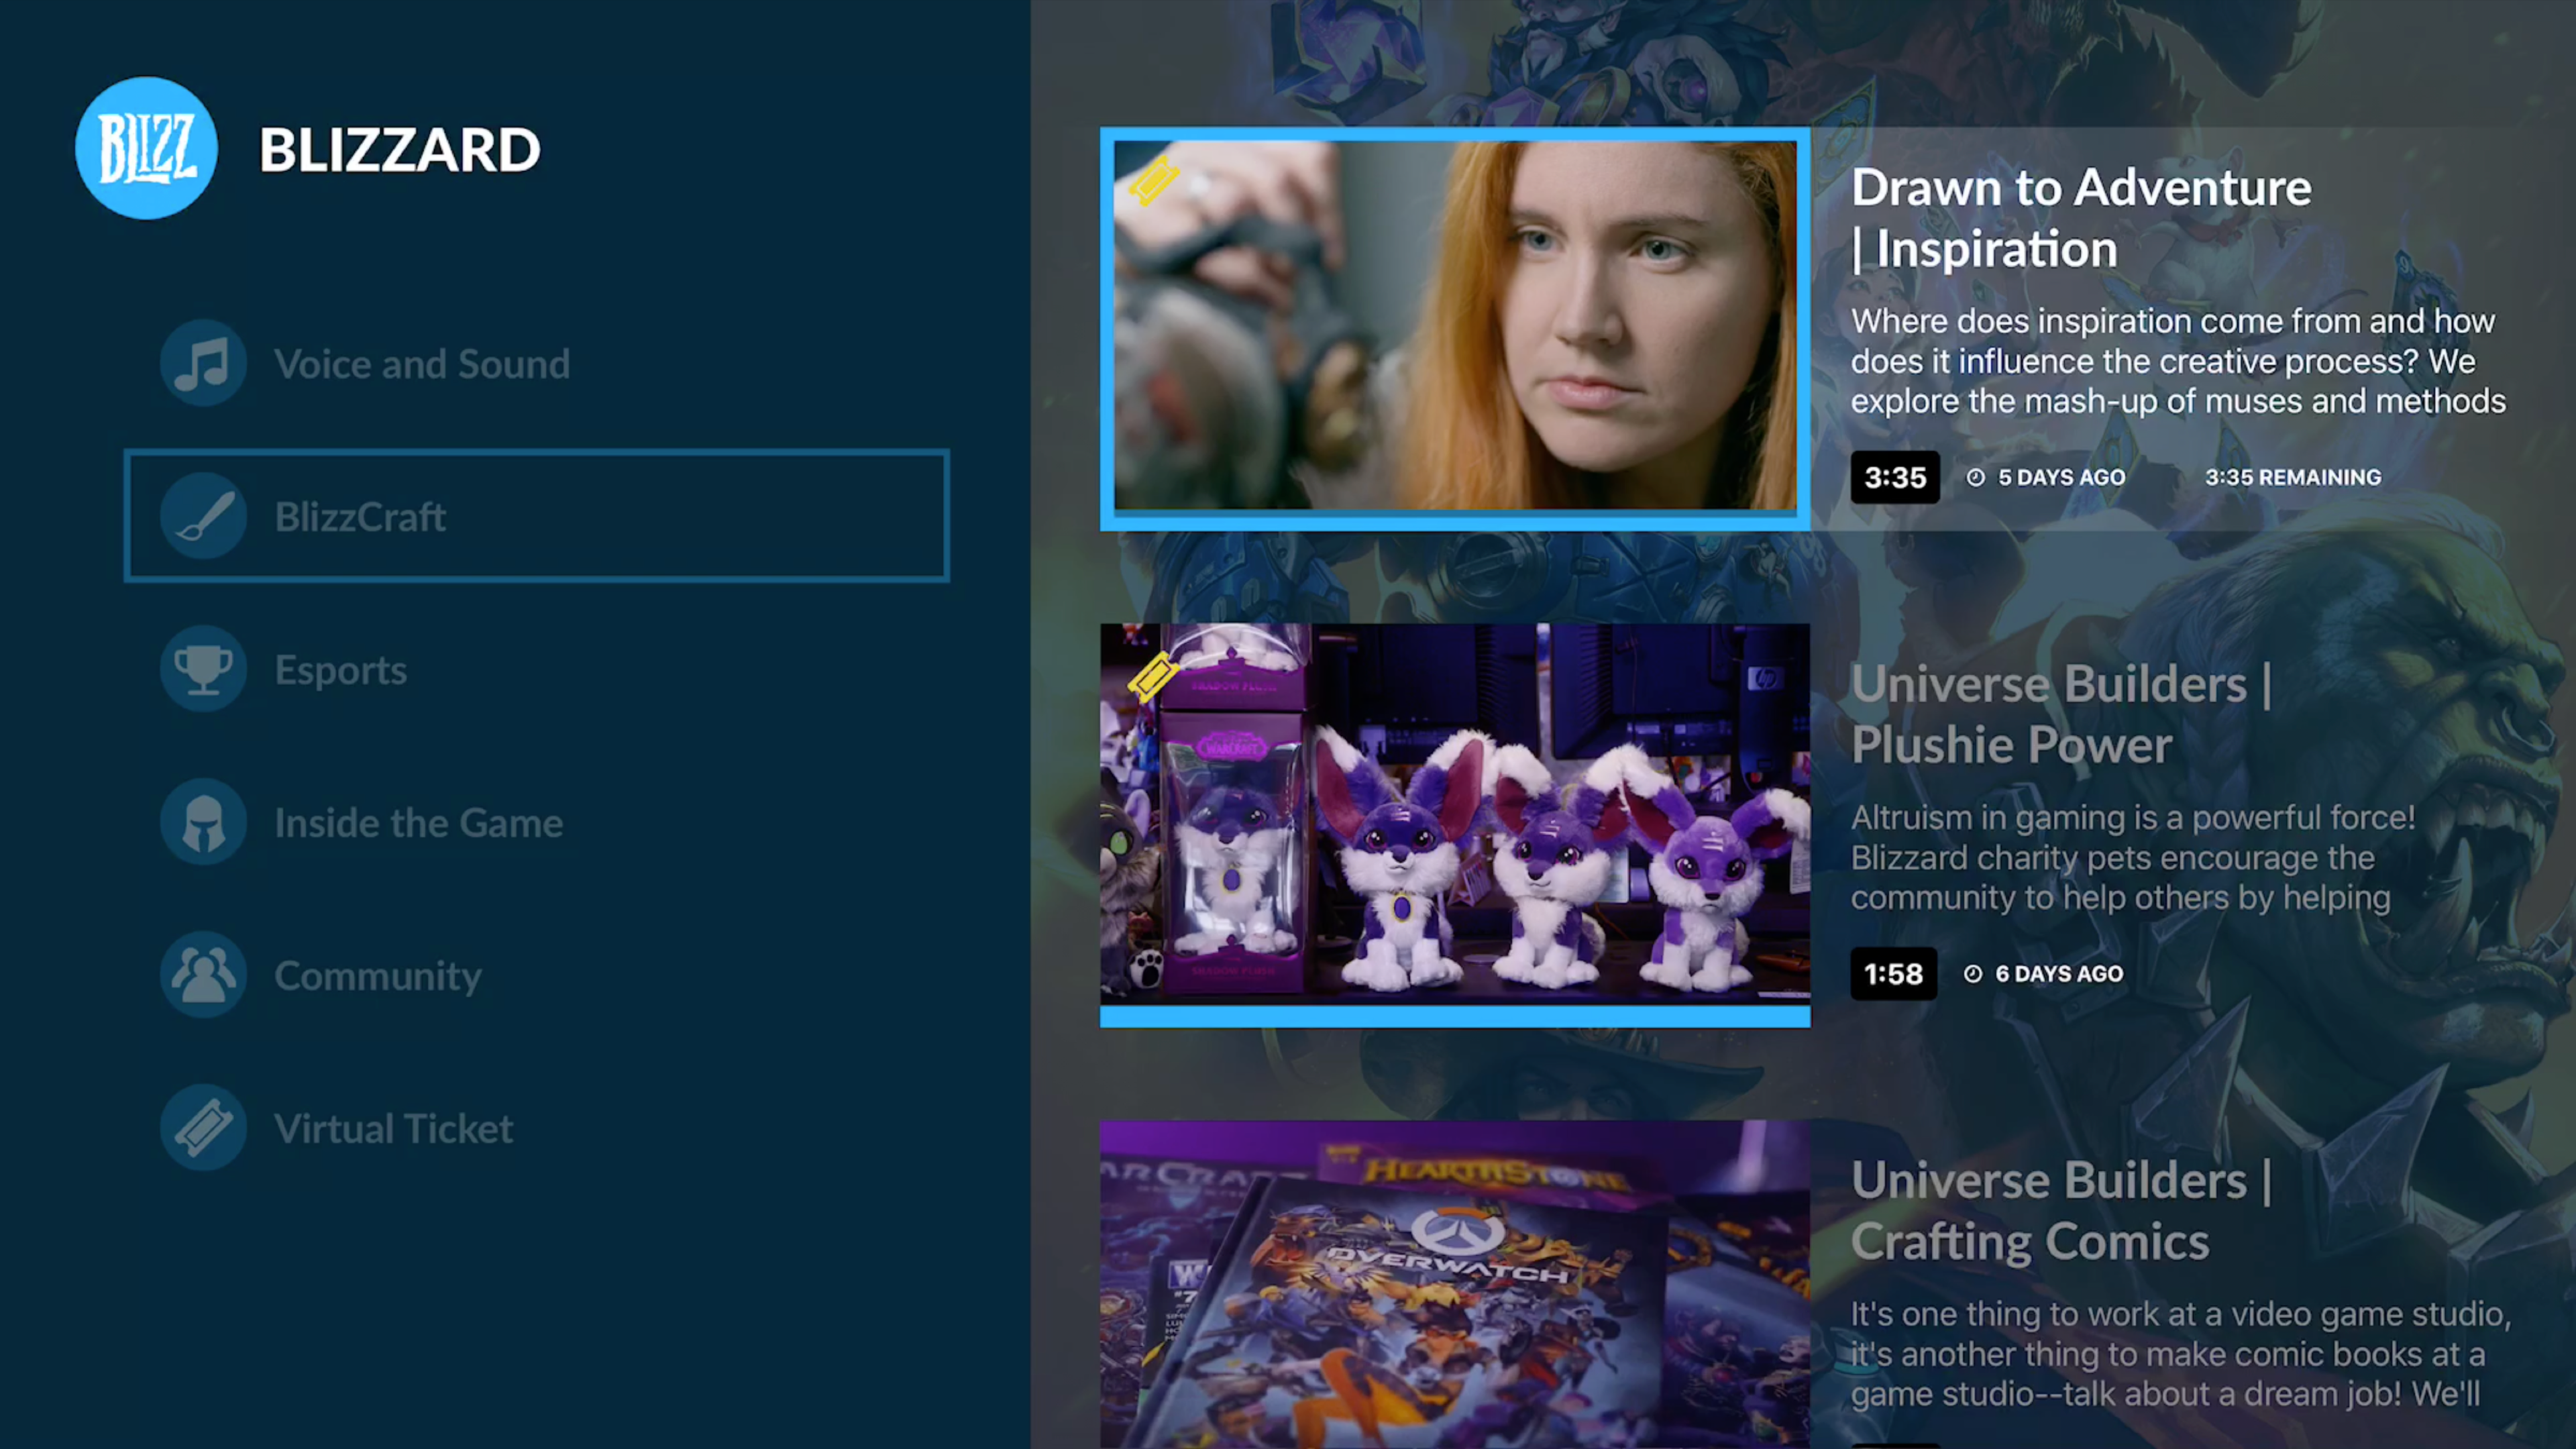Click the Virtual Ticket icon in sidebar
The height and width of the screenshot is (1449, 2576).
click(x=203, y=1128)
